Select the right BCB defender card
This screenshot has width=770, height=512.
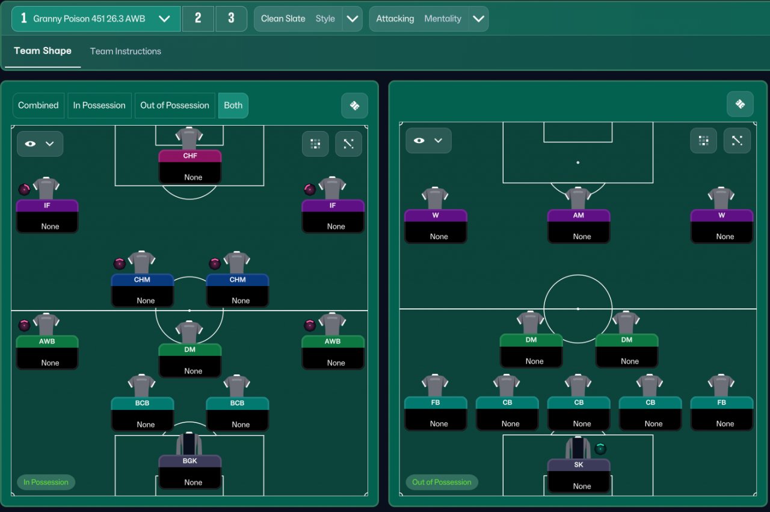pyautogui.click(x=238, y=413)
